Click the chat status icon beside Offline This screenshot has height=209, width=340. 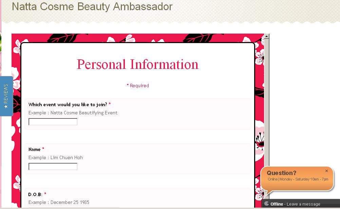coord(267,204)
